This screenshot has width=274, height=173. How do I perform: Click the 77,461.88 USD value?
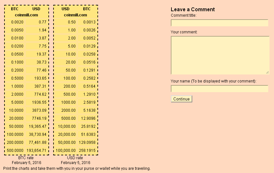pyautogui.click(x=37, y=143)
